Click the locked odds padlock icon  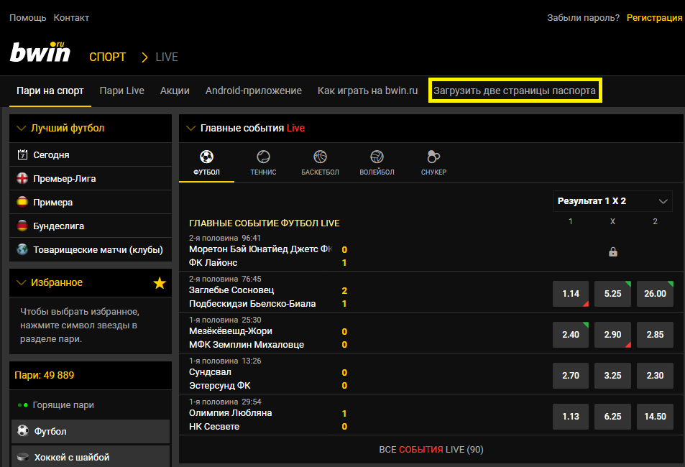[613, 251]
